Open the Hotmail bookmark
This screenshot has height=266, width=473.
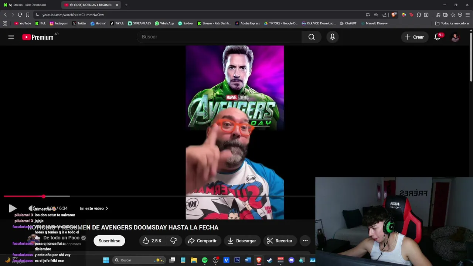98,23
